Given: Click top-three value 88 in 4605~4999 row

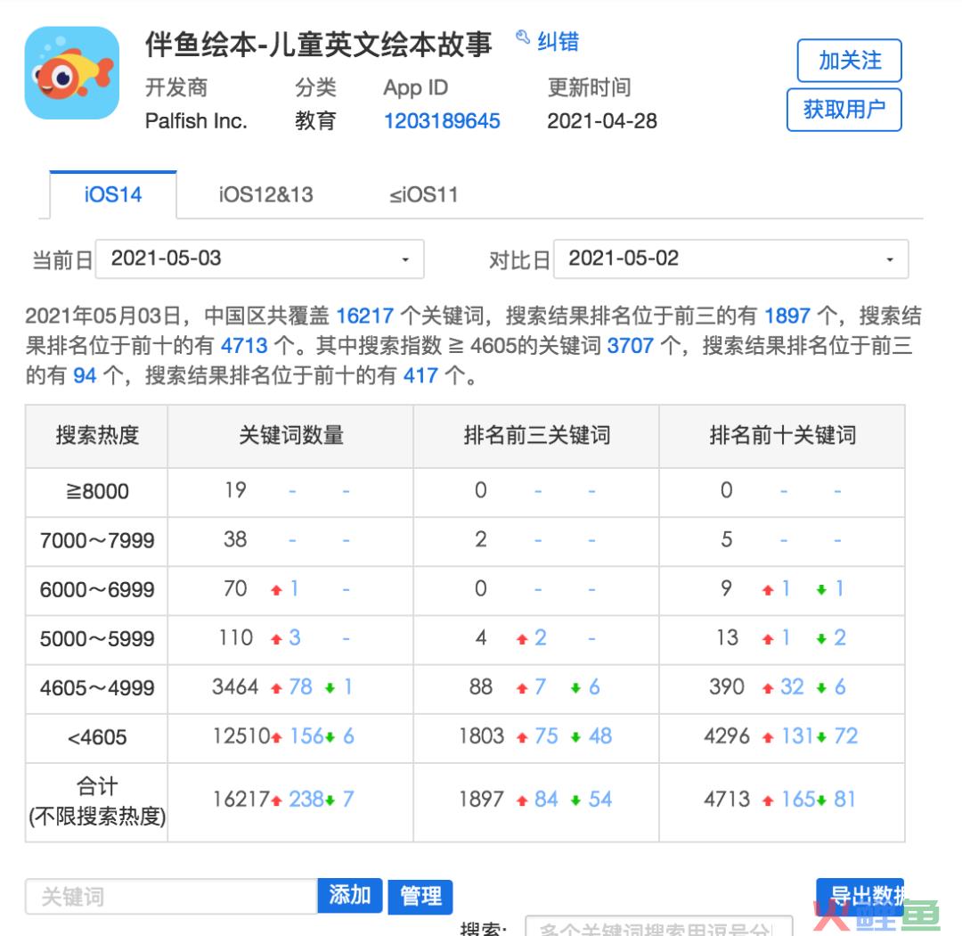Looking at the screenshot, I should tap(481, 686).
